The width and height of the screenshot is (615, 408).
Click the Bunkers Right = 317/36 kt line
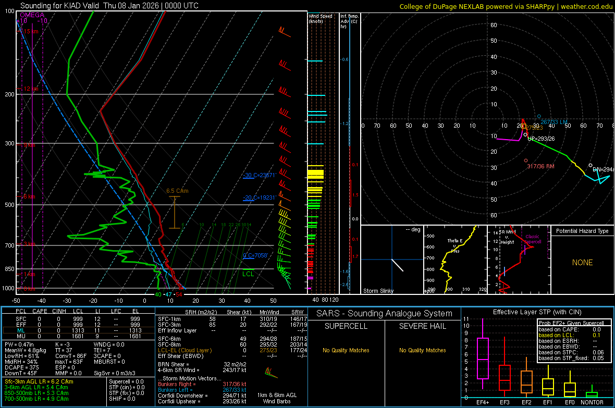(202, 384)
